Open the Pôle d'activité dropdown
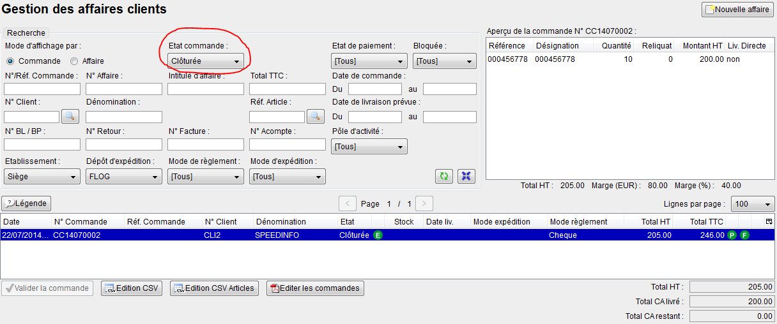The image size is (777, 324). tap(369, 147)
